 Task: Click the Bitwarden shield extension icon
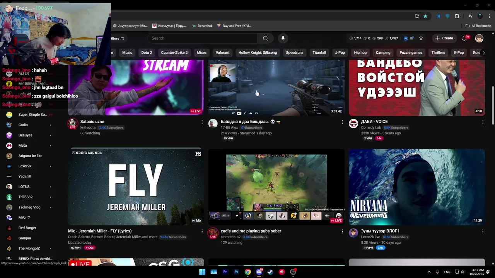coord(447,16)
